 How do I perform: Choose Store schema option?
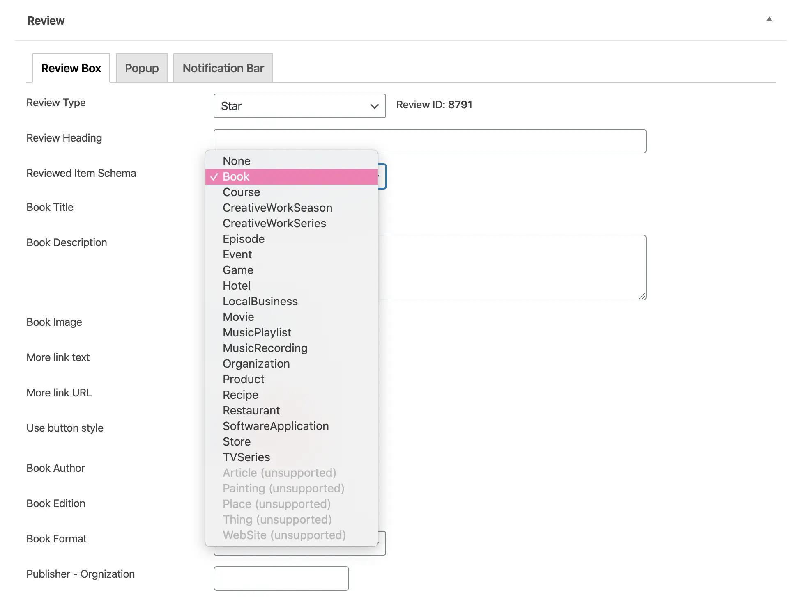tap(291, 441)
